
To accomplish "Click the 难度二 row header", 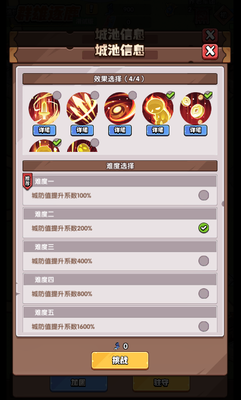I will pyautogui.click(x=120, y=214).
